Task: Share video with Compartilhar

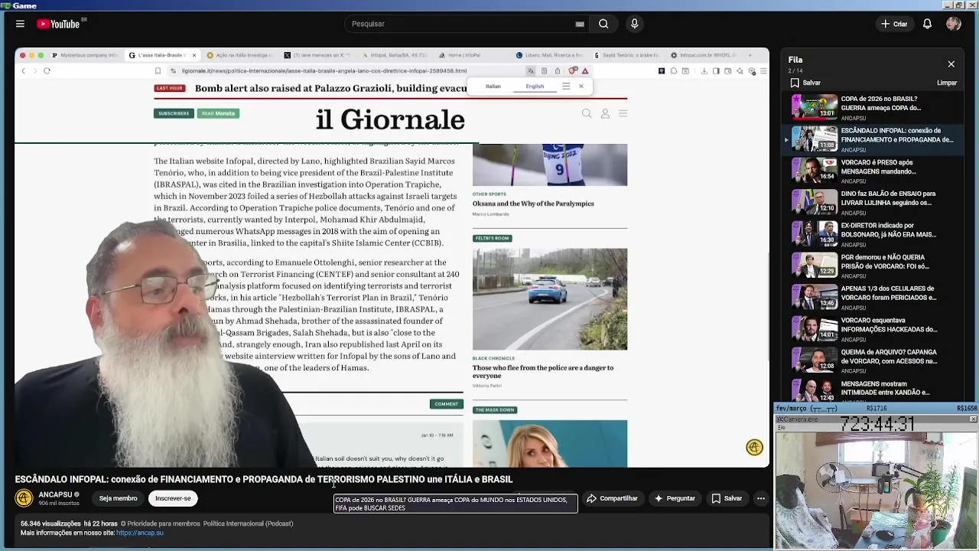Action: pyautogui.click(x=611, y=498)
